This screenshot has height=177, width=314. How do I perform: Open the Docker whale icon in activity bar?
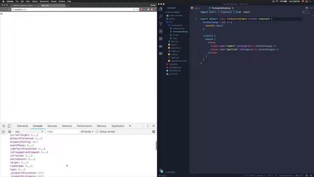tap(161, 46)
